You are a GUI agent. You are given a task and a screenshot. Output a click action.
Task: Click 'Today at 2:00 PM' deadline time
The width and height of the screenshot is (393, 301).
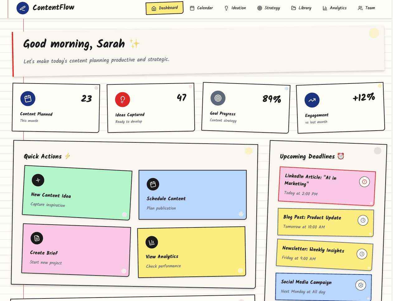pyautogui.click(x=301, y=193)
